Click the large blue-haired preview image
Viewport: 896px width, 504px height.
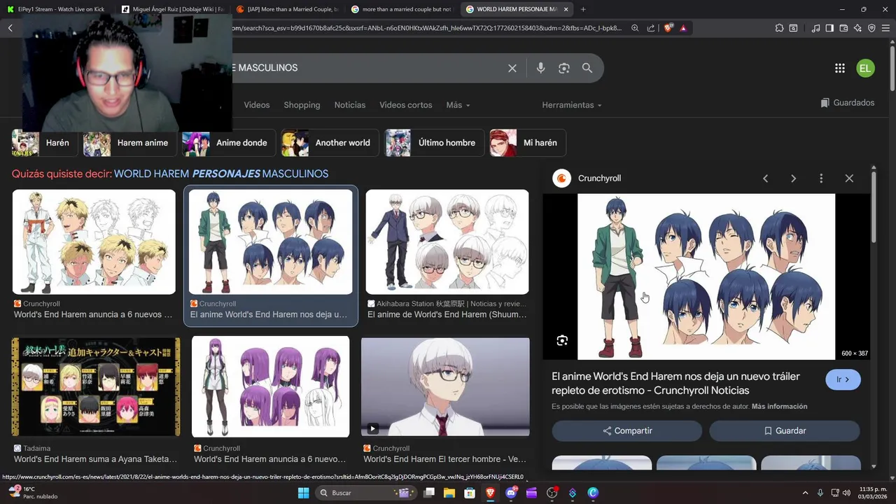[706, 276]
